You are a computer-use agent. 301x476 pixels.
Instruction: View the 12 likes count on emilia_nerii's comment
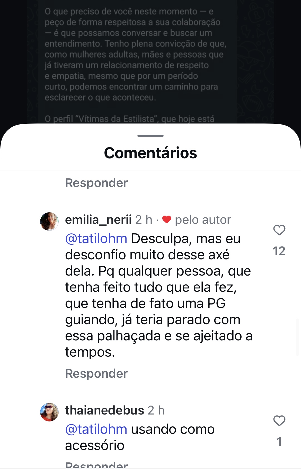(x=279, y=251)
